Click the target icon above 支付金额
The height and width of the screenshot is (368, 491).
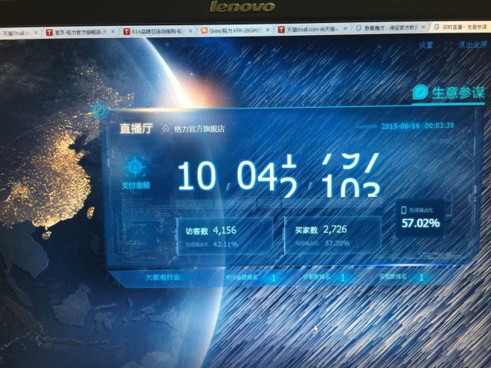point(135,167)
